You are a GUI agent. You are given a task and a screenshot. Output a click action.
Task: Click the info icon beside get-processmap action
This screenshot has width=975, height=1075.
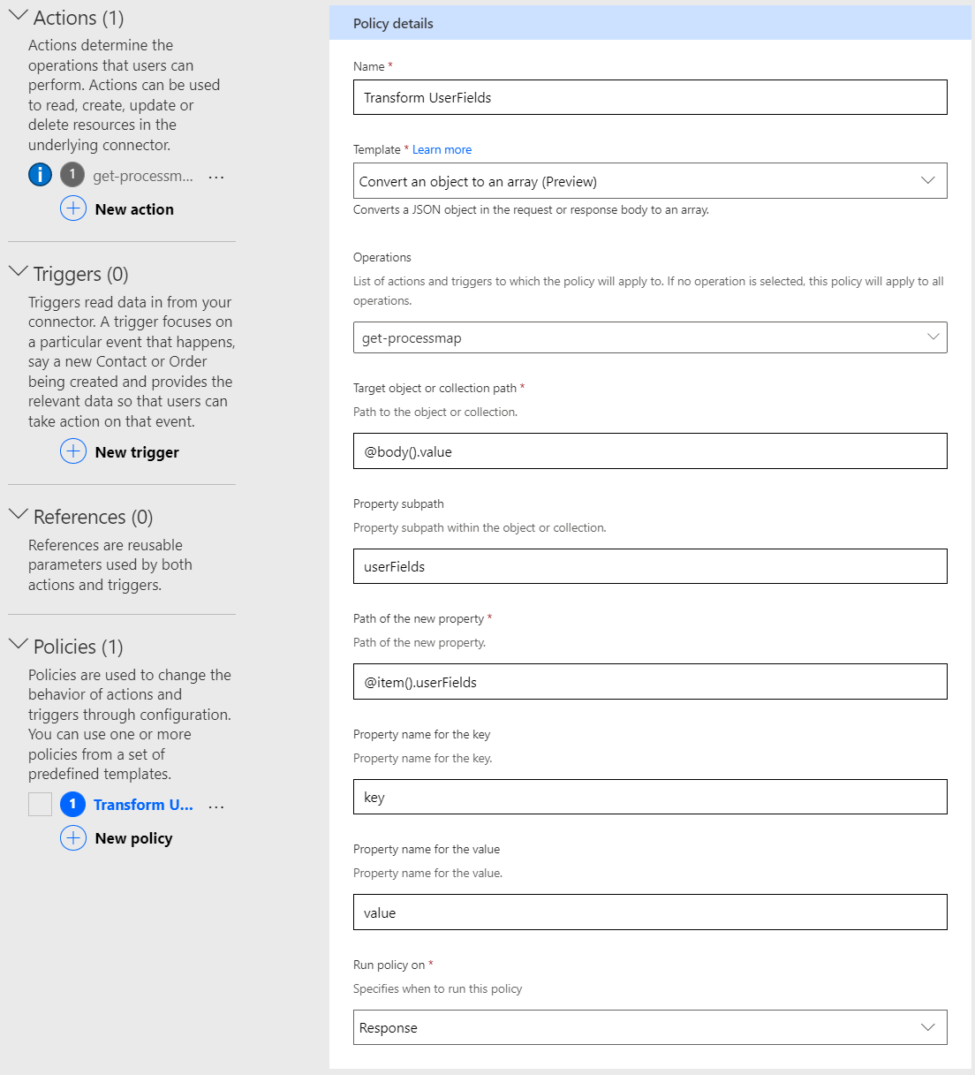pyautogui.click(x=40, y=175)
